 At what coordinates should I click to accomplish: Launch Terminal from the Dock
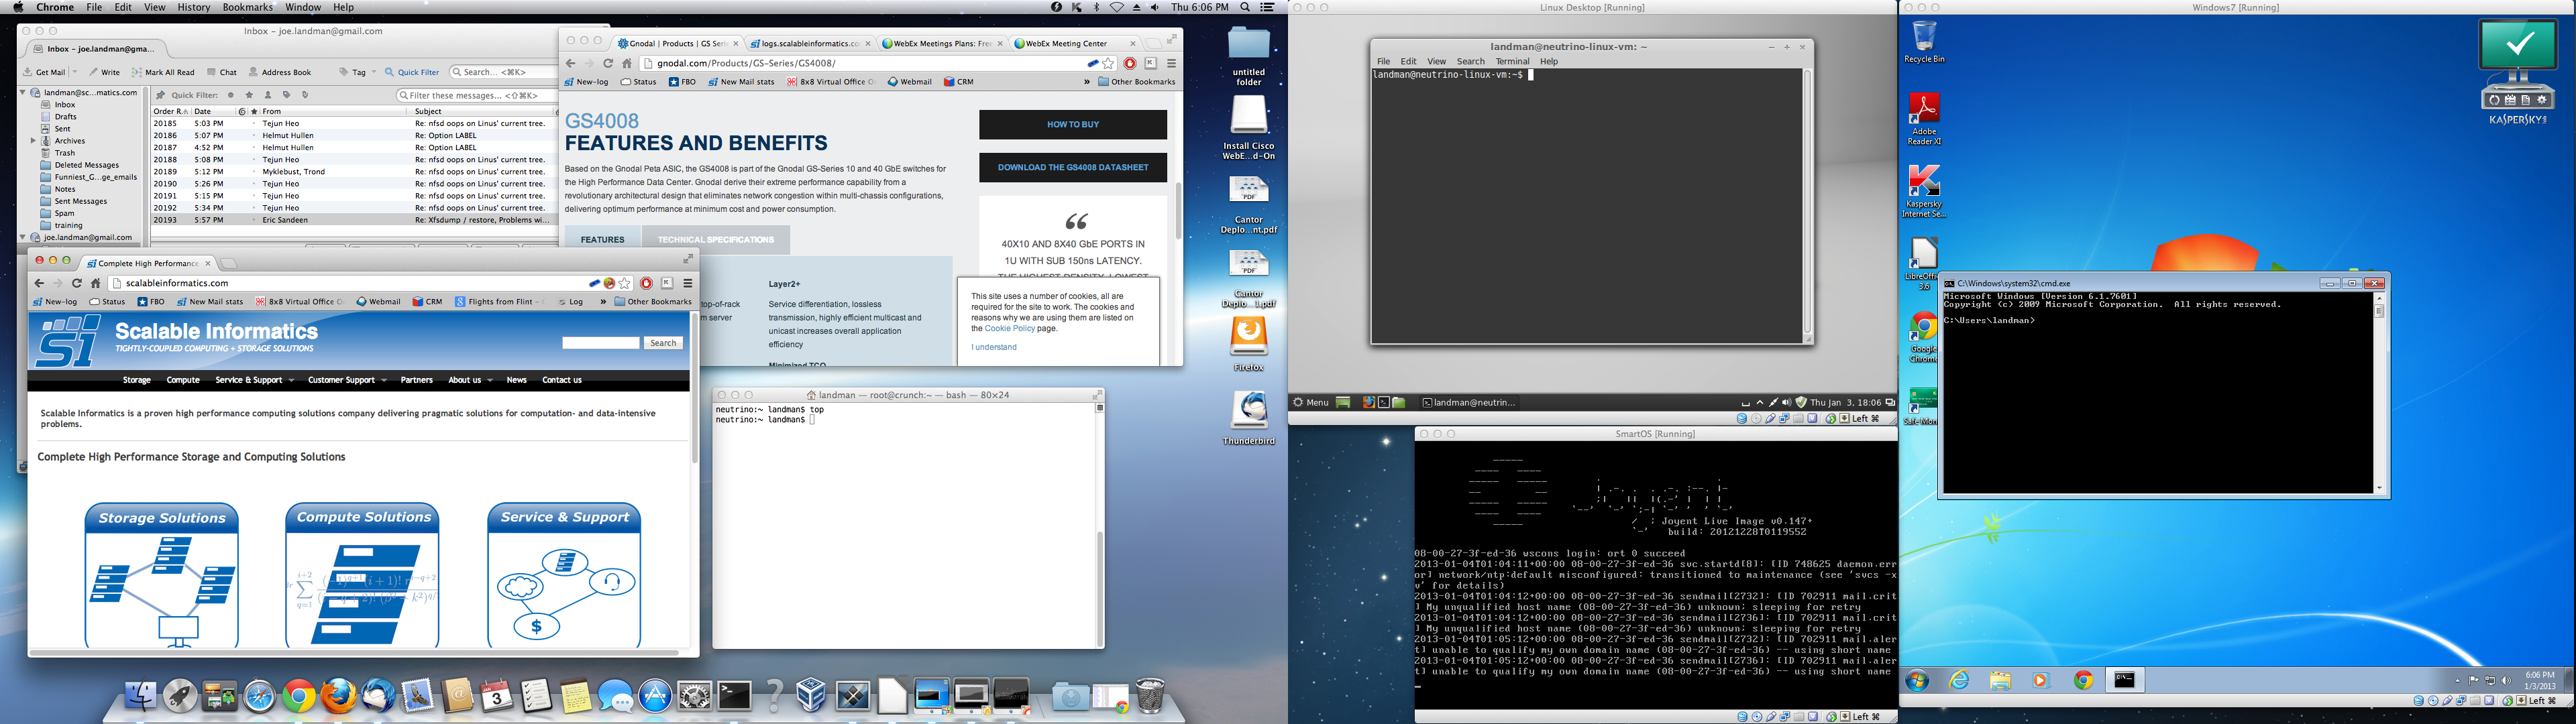click(734, 696)
